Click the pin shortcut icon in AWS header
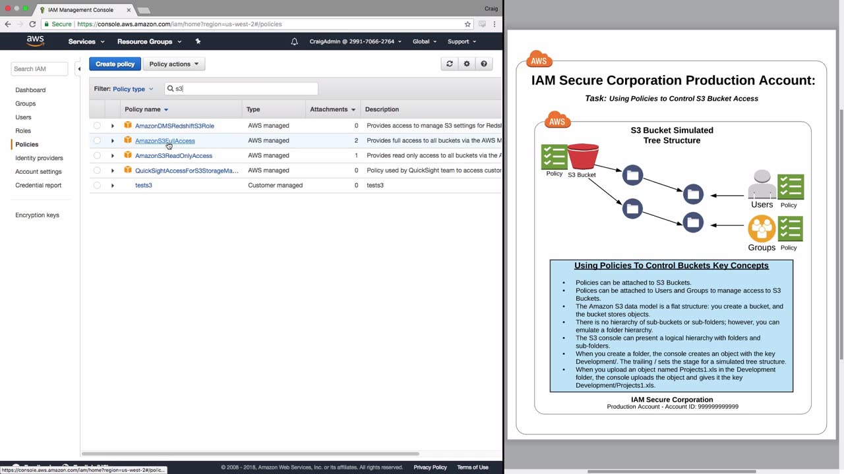This screenshot has height=474, width=844. point(198,41)
